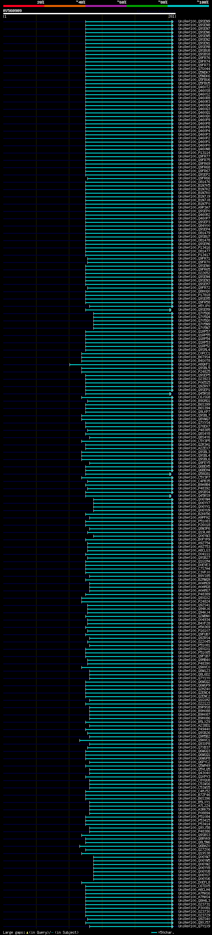
Task: Select label UniRef100_Q9XJ57
Action: 194,922
